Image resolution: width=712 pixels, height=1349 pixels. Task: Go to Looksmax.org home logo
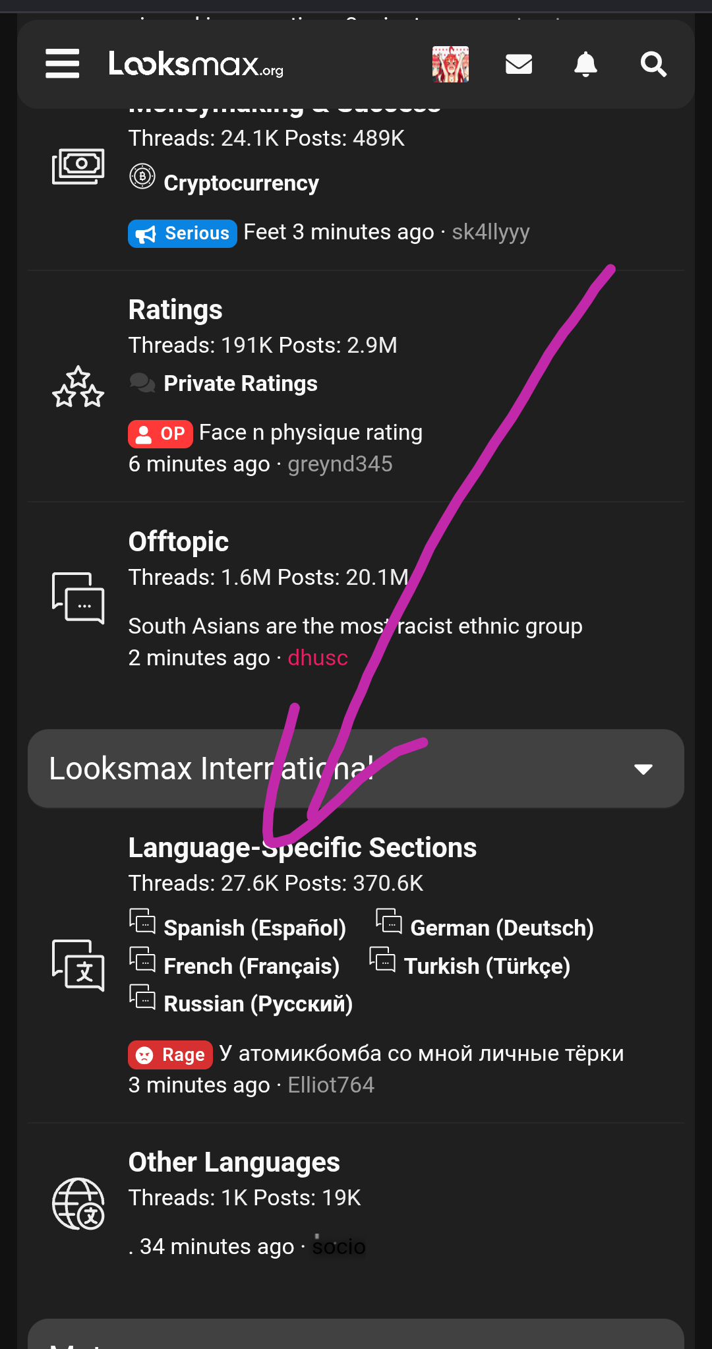[x=196, y=64]
